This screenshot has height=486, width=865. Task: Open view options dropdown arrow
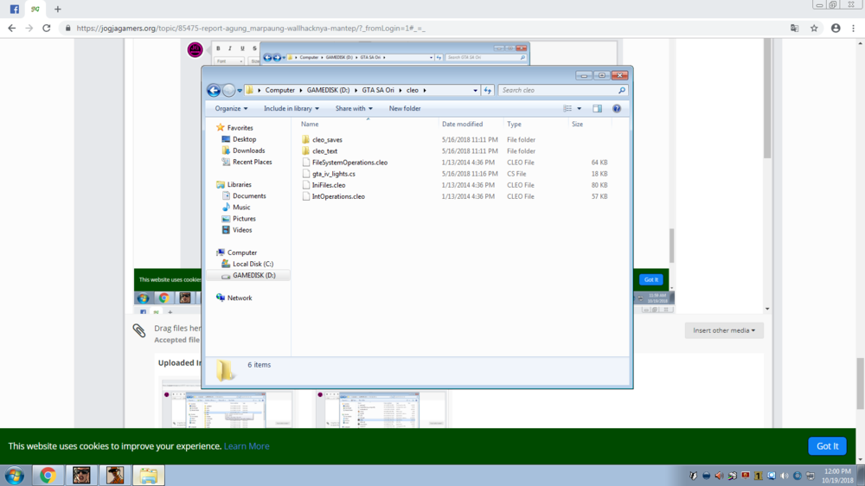pos(580,109)
